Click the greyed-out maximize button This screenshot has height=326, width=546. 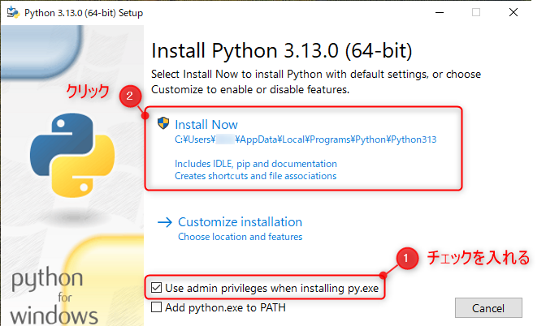(x=476, y=12)
